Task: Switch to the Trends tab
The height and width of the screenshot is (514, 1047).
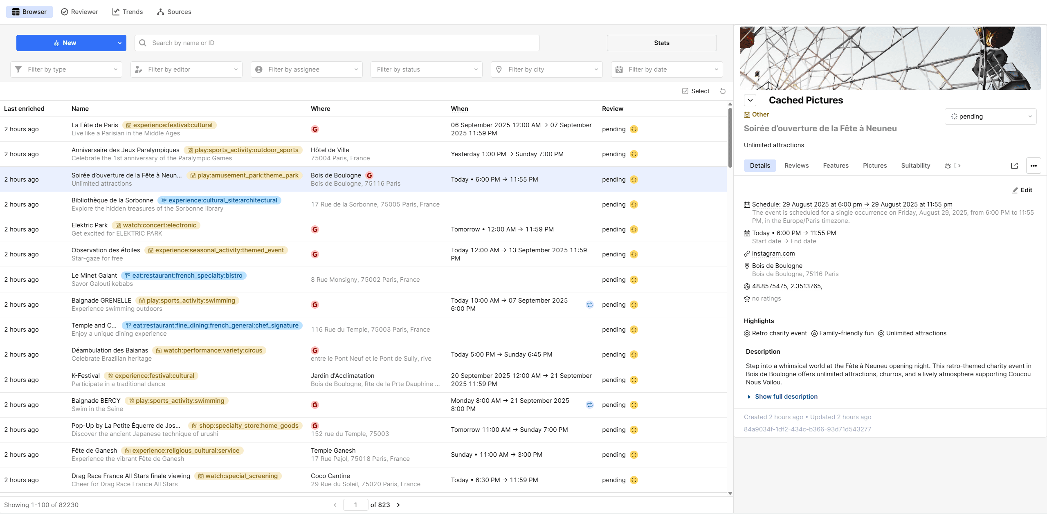Action: tap(128, 12)
